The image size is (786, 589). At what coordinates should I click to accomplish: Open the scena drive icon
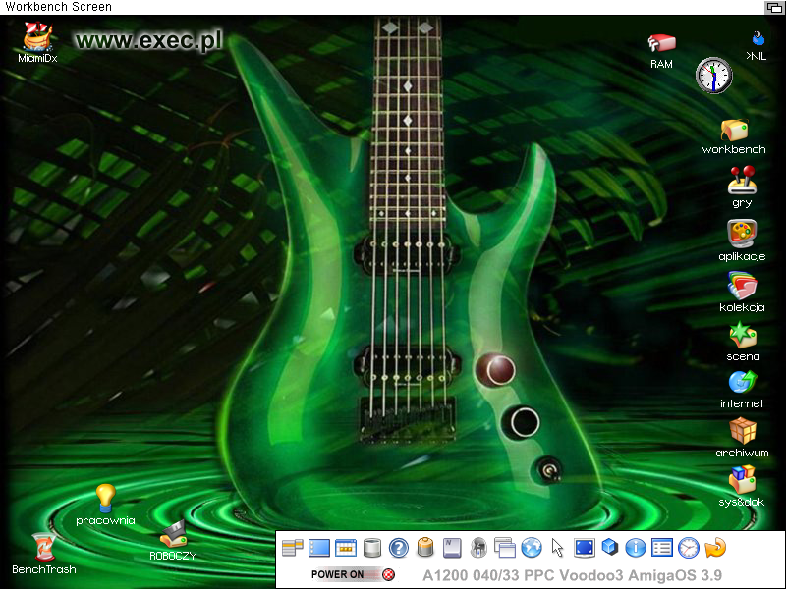[x=742, y=336]
